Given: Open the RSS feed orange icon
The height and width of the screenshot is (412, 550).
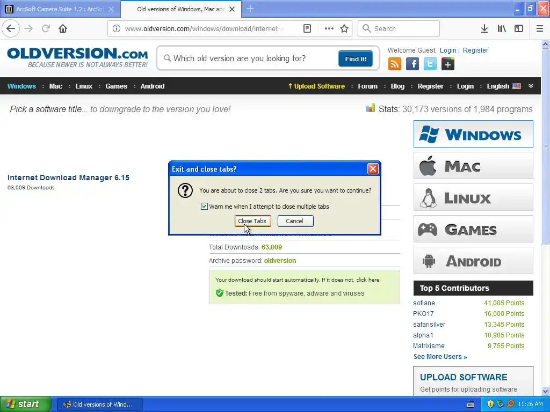Looking at the screenshot, I should 395,64.
